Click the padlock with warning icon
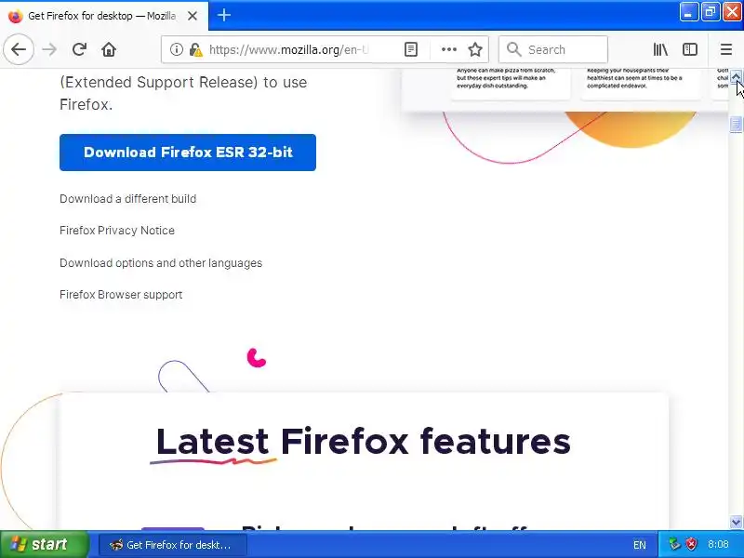The image size is (744, 558). click(195, 49)
